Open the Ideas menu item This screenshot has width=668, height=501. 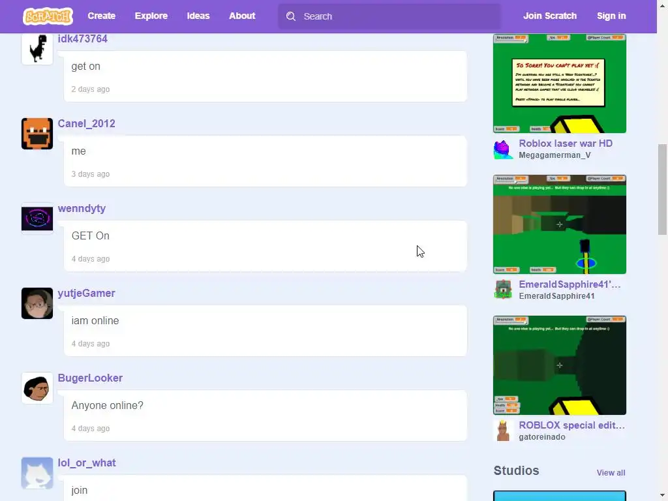click(198, 16)
